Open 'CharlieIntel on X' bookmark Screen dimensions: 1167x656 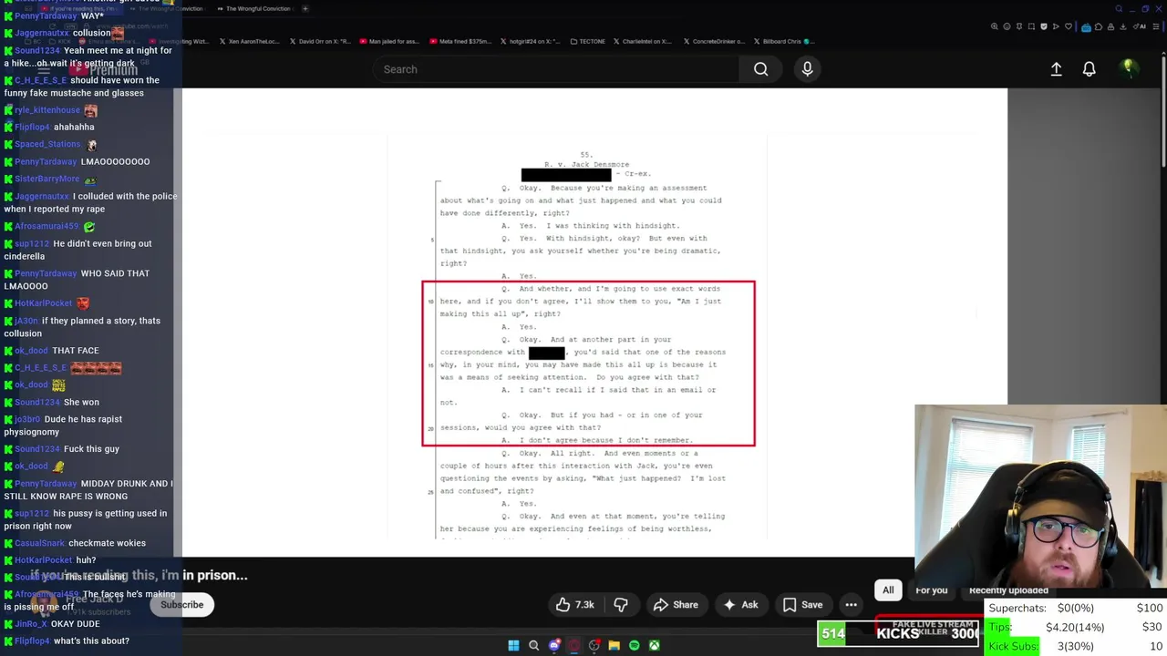coord(643,41)
